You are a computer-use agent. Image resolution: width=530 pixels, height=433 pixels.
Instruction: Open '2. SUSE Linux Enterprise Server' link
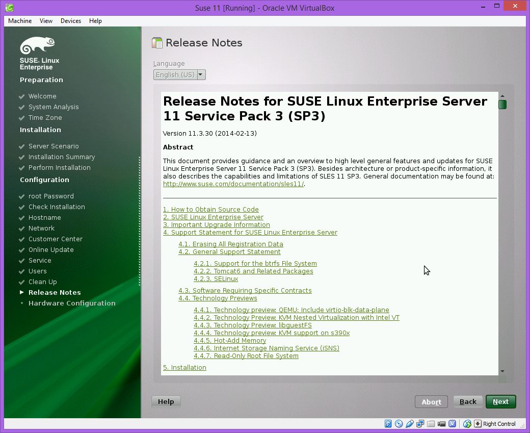[x=214, y=217]
